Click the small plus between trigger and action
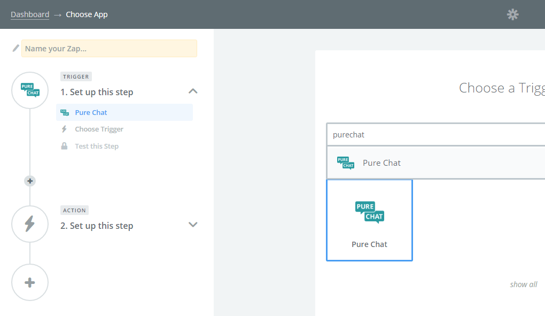 (x=30, y=181)
